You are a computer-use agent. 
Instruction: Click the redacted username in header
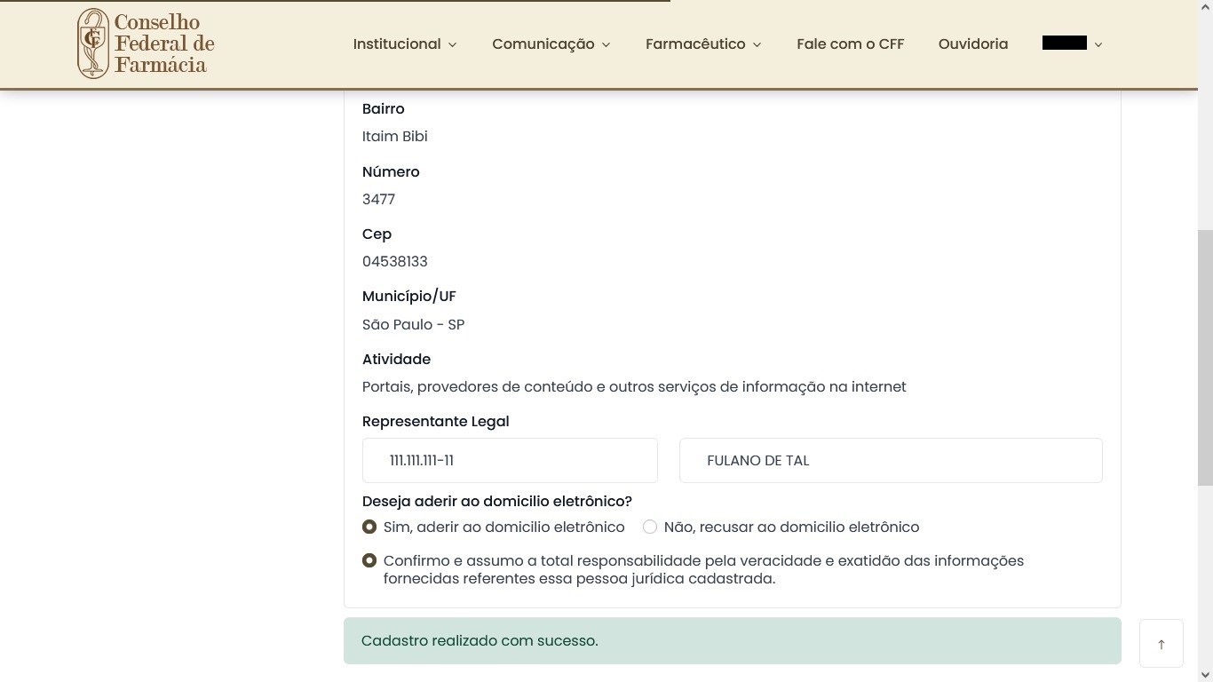[x=1064, y=43]
